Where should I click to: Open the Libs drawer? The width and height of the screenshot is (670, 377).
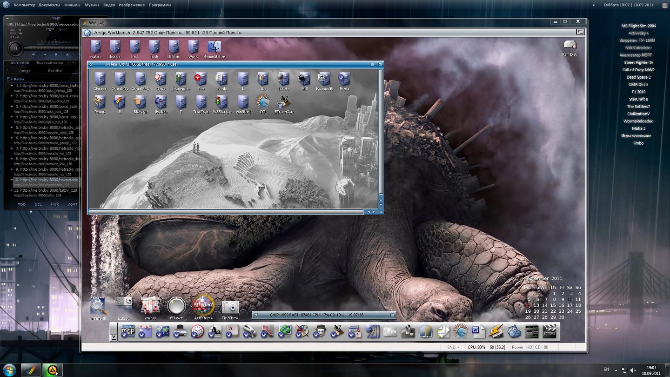coord(263,81)
